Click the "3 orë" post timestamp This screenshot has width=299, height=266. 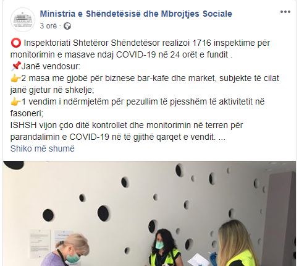pos(48,26)
